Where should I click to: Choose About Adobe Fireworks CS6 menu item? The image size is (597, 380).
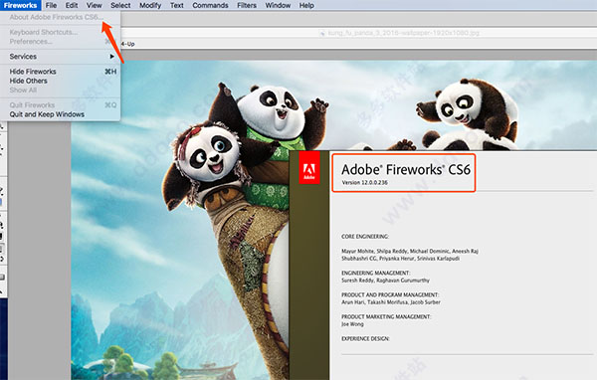pos(60,17)
